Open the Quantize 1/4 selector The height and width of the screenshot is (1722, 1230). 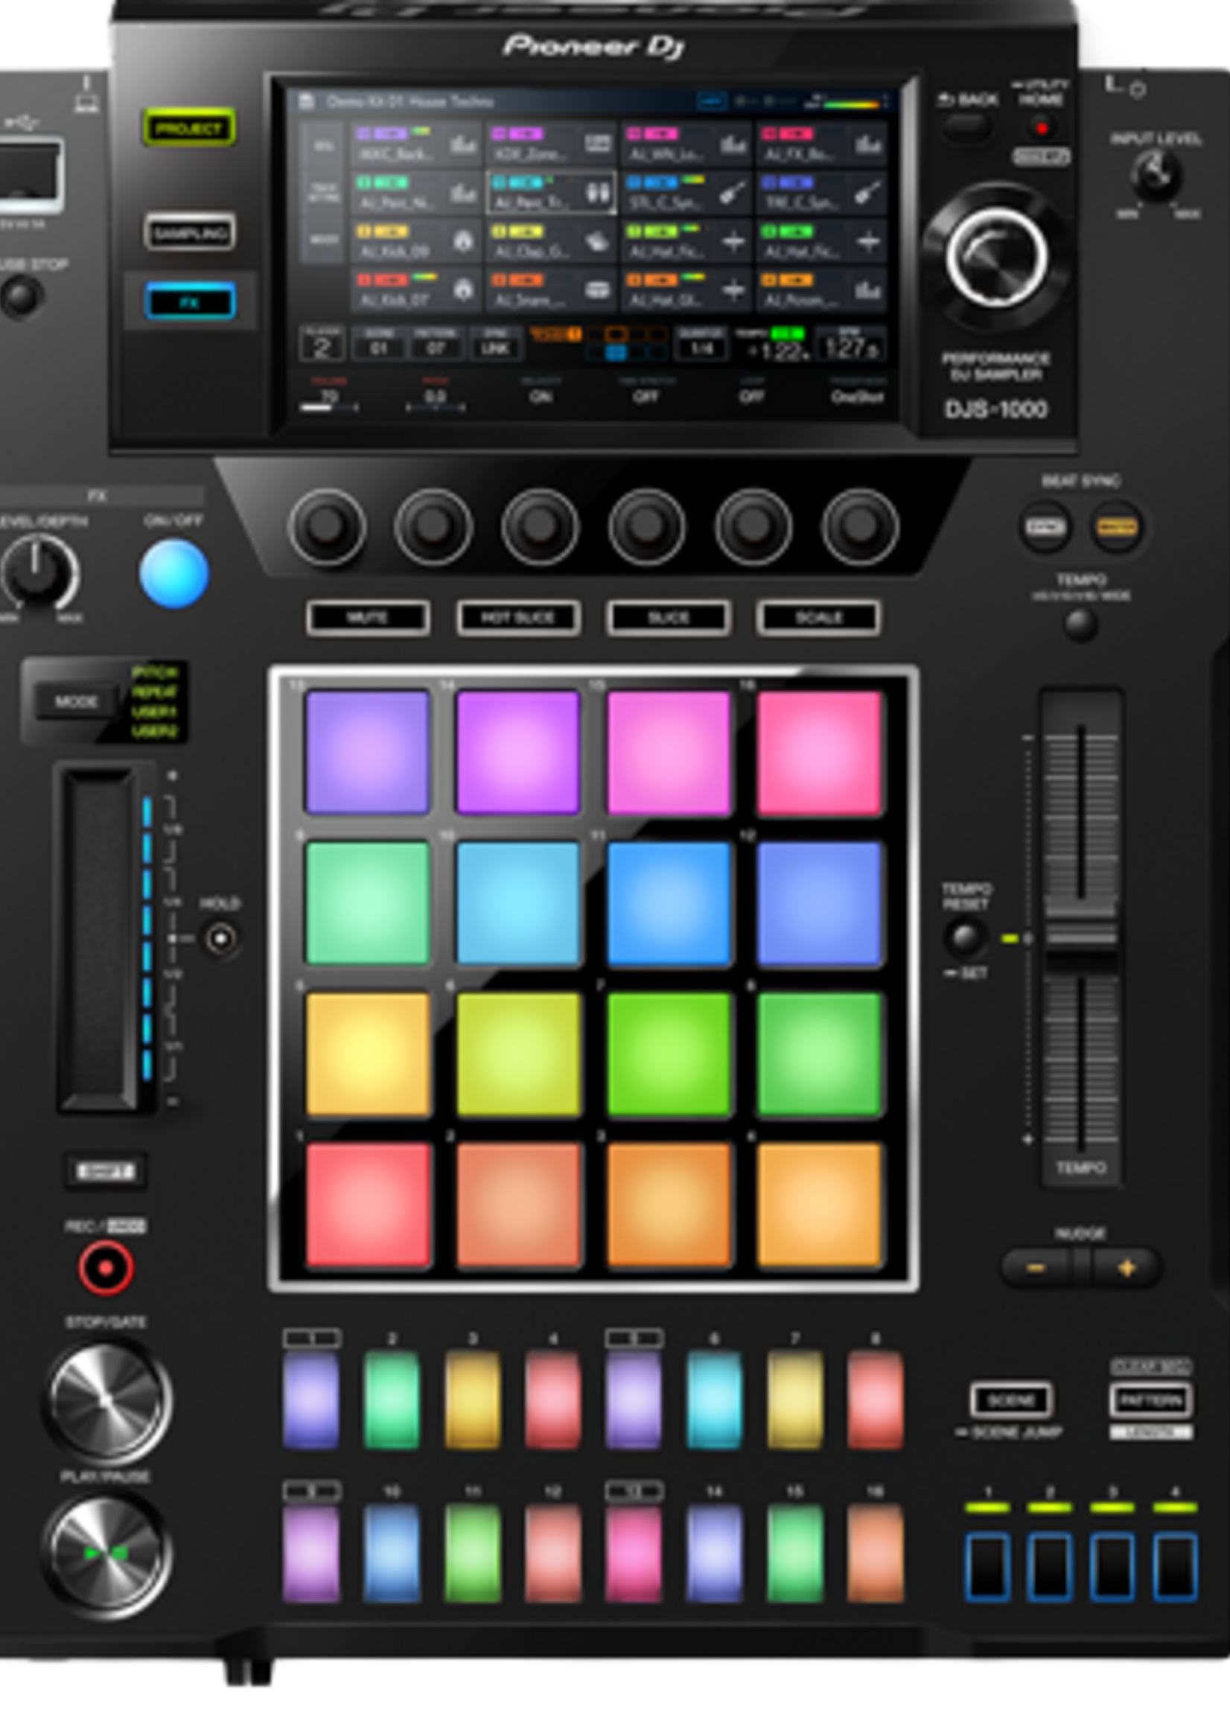pos(701,343)
